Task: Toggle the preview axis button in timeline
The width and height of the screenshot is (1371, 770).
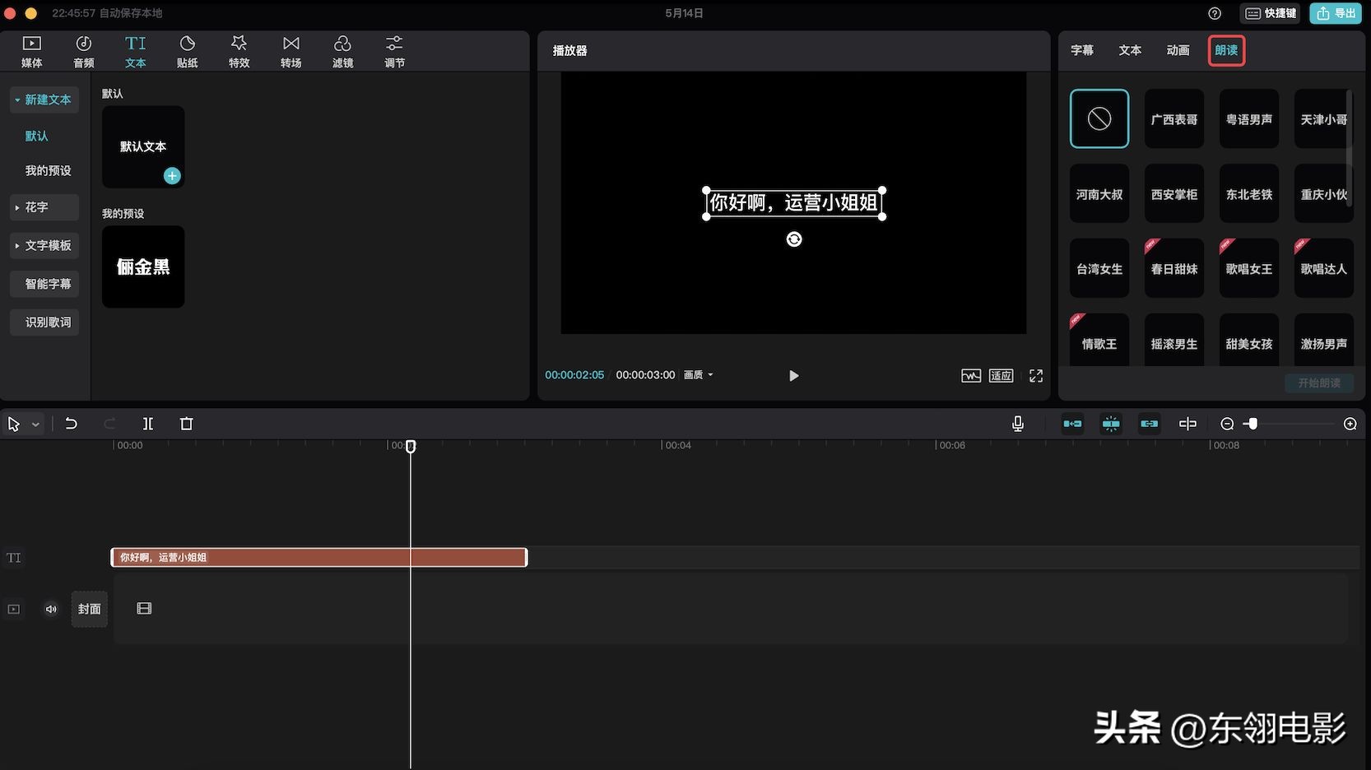Action: click(1187, 424)
